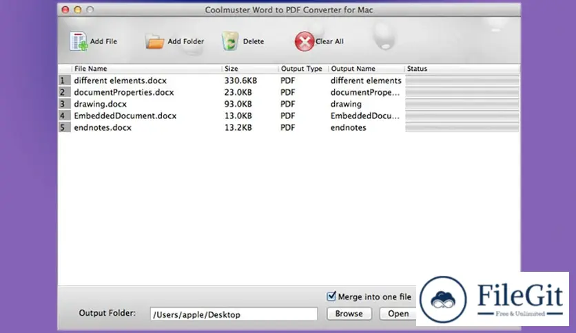Click output name 'EmbeddedDocu...'

tap(364, 116)
